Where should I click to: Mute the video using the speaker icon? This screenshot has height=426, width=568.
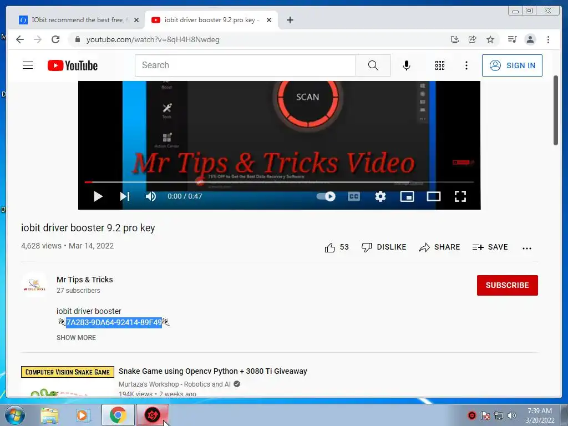tap(151, 196)
